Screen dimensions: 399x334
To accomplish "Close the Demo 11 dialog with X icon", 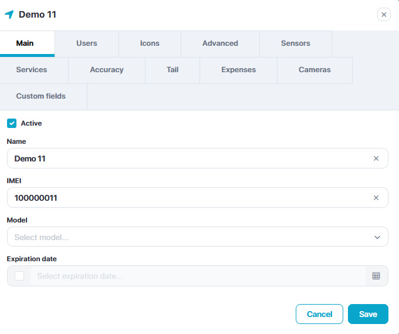I will click(x=384, y=15).
